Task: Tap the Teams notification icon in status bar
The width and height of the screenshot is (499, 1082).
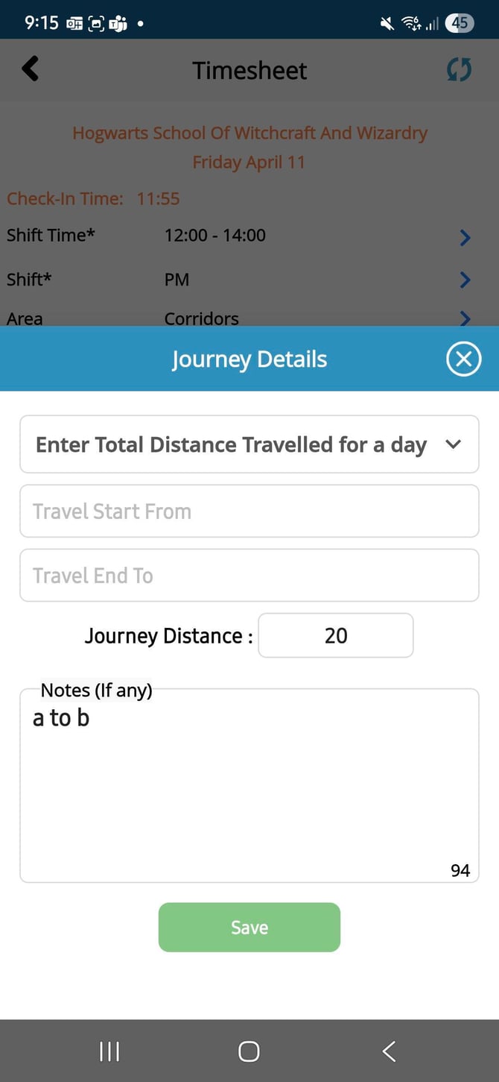Action: coord(118,23)
